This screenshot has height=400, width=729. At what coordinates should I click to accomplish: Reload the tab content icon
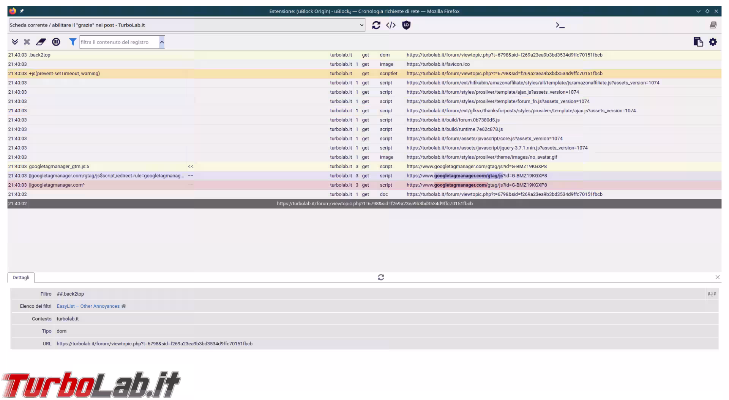click(376, 25)
